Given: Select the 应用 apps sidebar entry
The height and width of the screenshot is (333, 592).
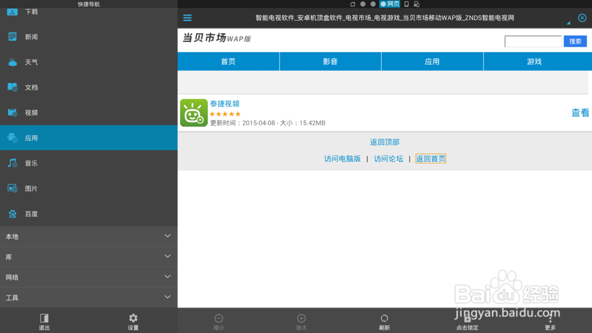Looking at the screenshot, I should coord(89,138).
